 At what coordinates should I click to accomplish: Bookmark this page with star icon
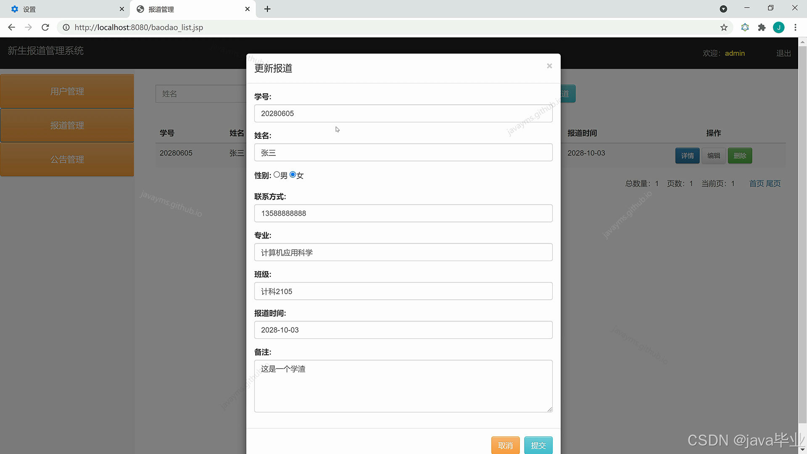(724, 27)
